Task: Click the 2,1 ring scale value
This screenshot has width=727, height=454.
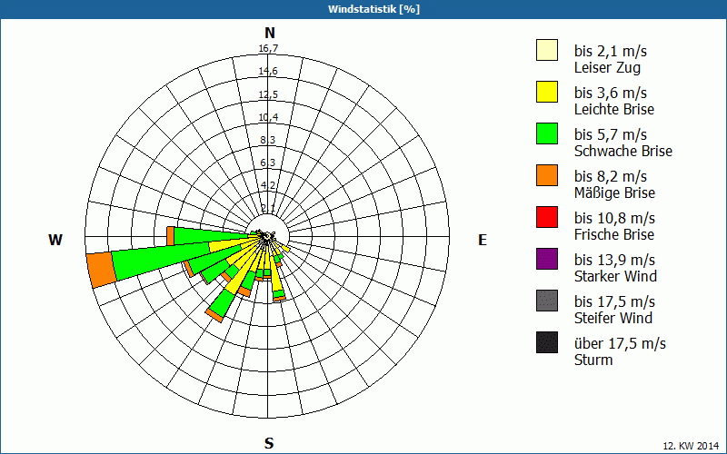Action: click(x=268, y=209)
